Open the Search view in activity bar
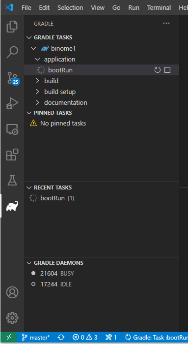The height and width of the screenshot is (344, 188). (x=12, y=52)
